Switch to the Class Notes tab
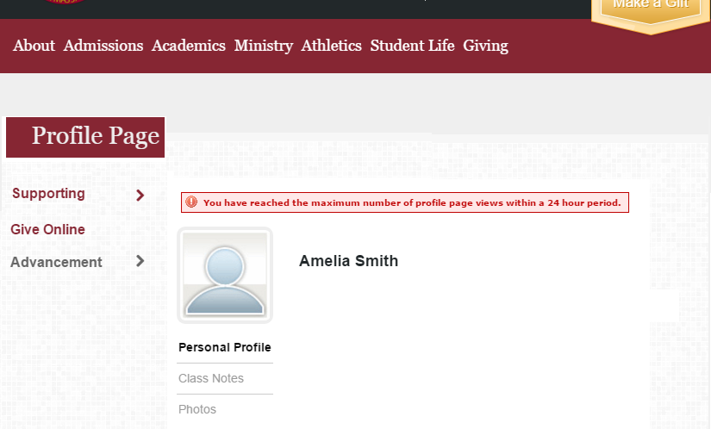The image size is (711, 429). point(211,378)
